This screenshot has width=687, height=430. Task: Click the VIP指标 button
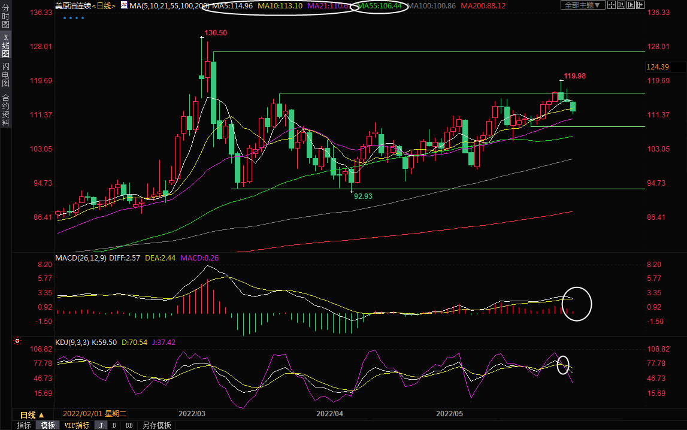point(77,425)
